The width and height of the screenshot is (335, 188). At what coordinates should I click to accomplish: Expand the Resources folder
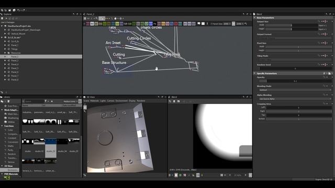[5, 53]
